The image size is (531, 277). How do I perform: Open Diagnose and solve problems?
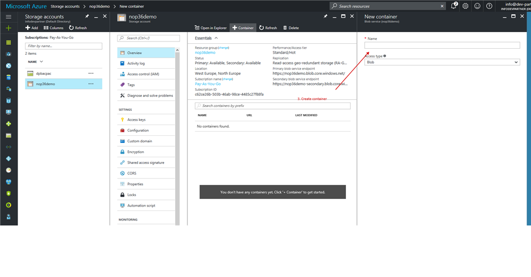pos(146,95)
